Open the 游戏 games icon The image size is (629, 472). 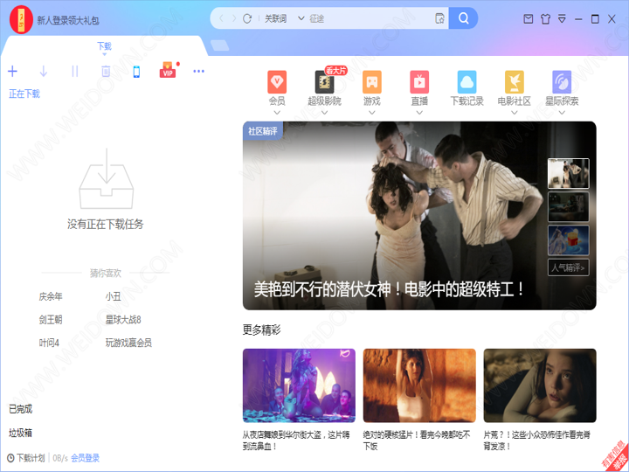[x=372, y=82]
